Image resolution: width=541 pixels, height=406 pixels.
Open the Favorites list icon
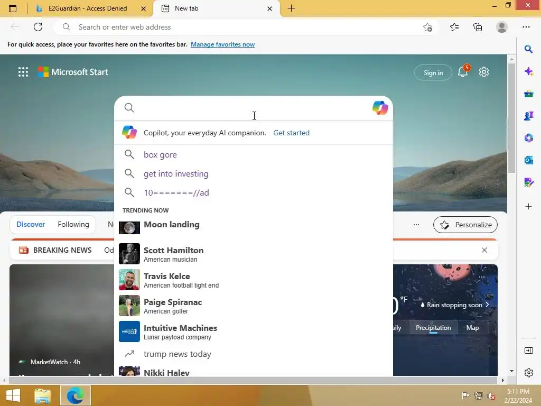[454, 27]
